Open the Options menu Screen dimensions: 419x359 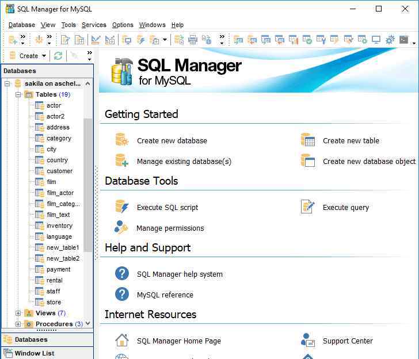click(123, 25)
